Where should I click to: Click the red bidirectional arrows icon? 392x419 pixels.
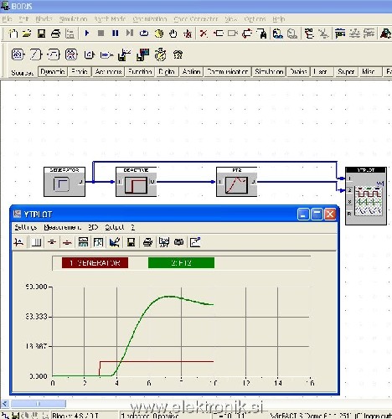point(247,34)
